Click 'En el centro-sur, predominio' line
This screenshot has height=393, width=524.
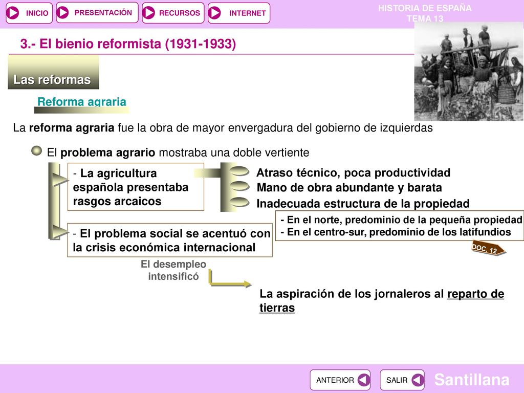pyautogui.click(x=396, y=232)
